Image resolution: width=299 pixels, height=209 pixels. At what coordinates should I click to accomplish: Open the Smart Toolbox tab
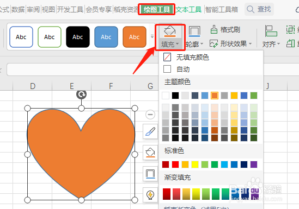221,9
